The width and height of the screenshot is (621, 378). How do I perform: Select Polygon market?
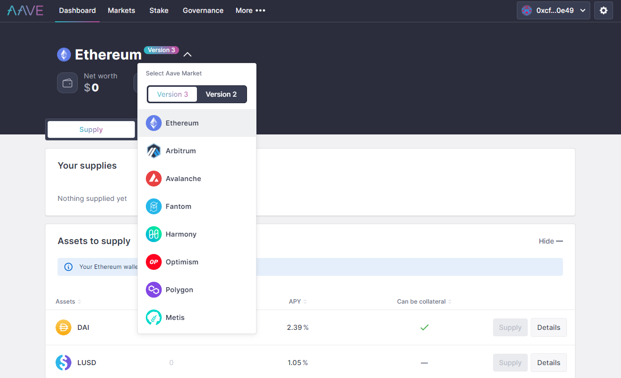click(197, 290)
